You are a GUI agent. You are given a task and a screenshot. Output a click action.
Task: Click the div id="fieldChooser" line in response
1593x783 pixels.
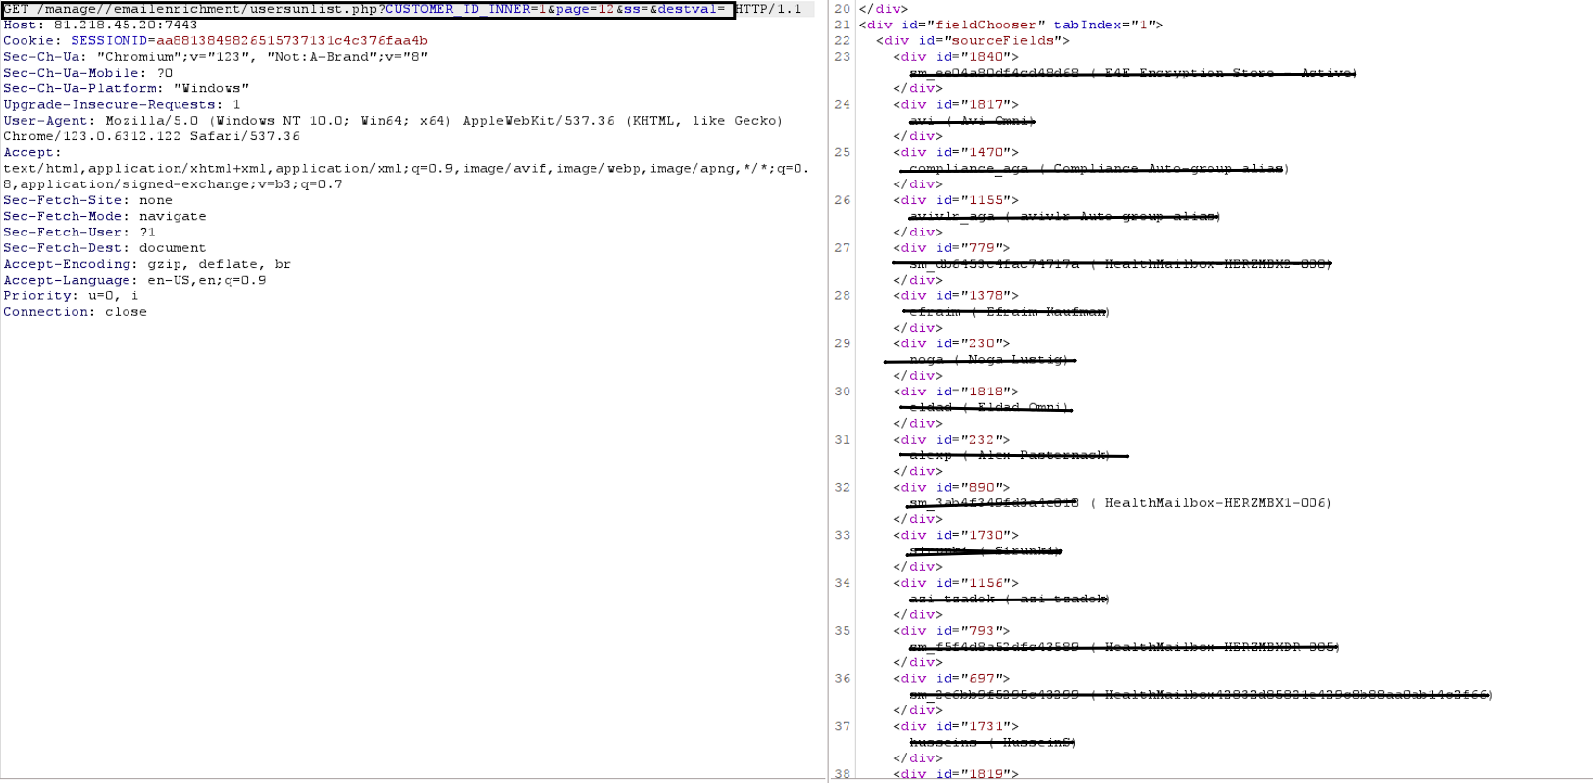(1011, 25)
